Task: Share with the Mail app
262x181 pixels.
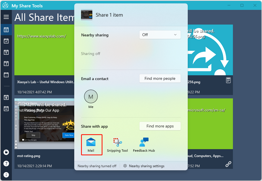Action: (x=91, y=145)
